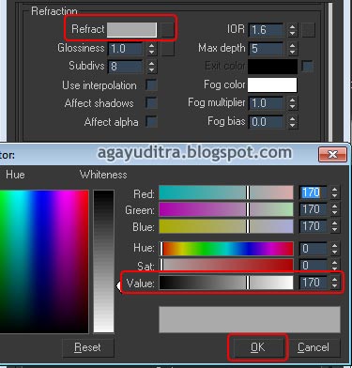Click the Subdivs value field

pyautogui.click(x=126, y=67)
